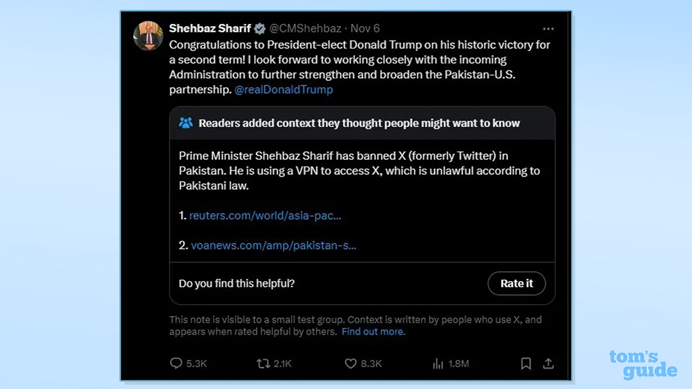Image resolution: width=692 pixels, height=389 pixels.
Task: Open the voanews.com source link
Action: (x=273, y=245)
